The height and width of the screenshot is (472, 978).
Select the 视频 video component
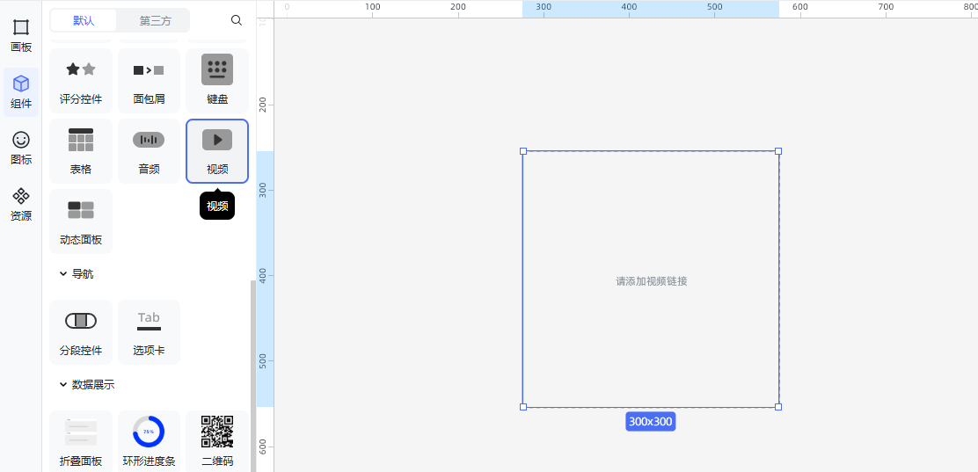pyautogui.click(x=217, y=151)
